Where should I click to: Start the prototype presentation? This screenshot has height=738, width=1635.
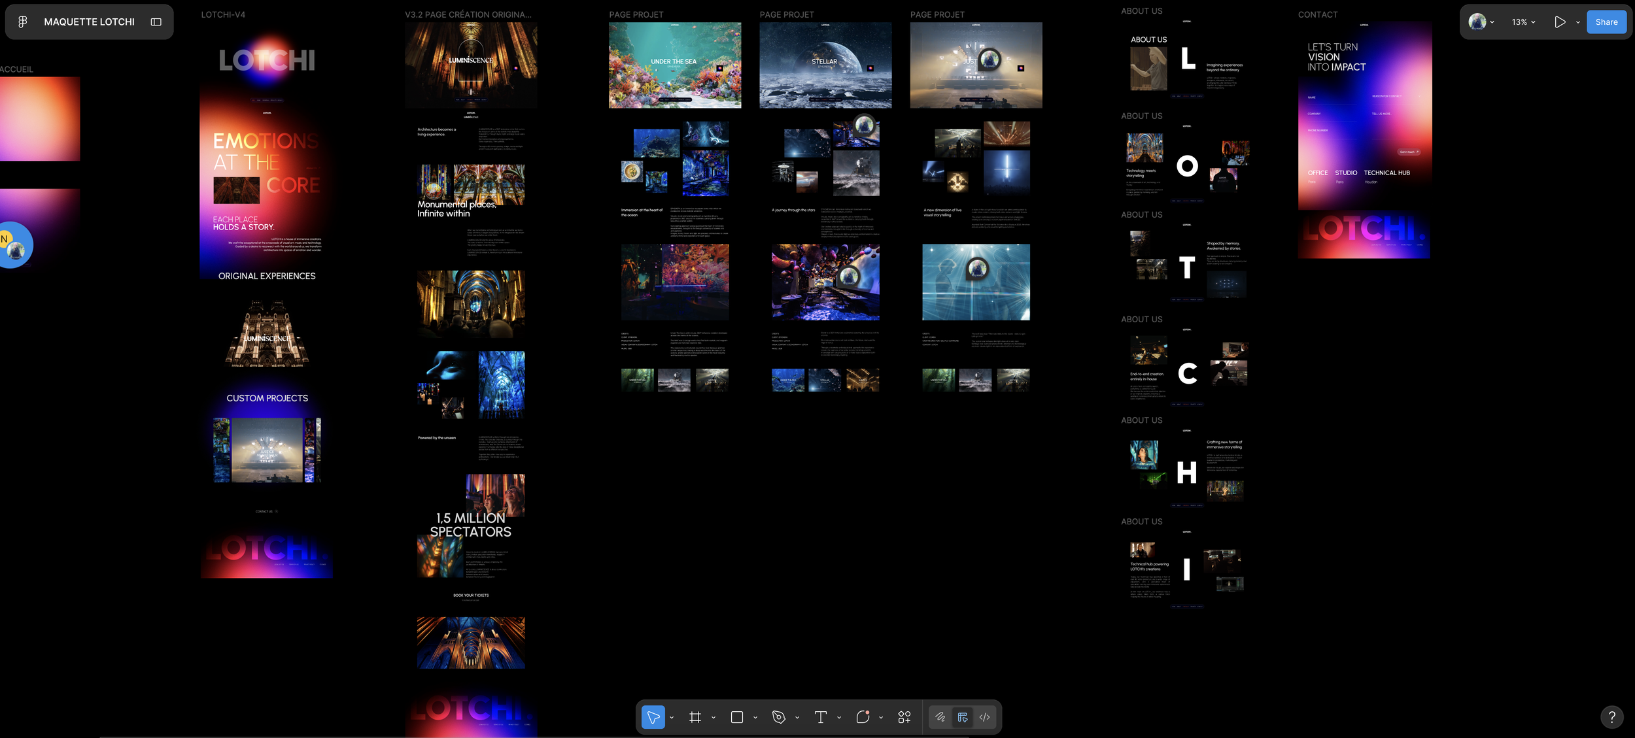pyautogui.click(x=1560, y=22)
